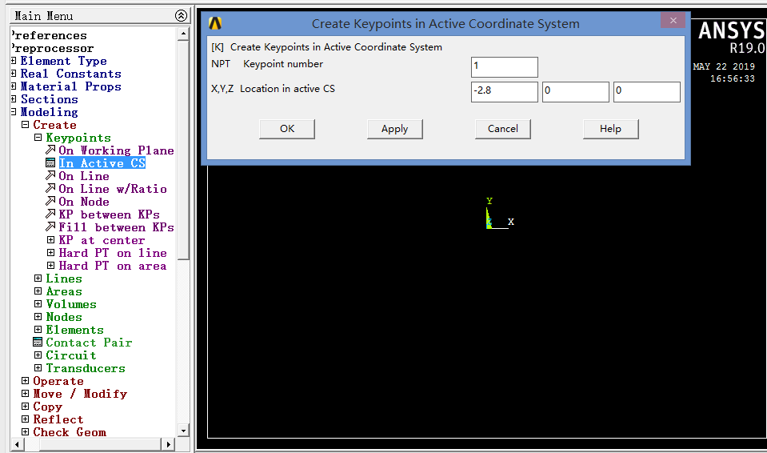
Task: Click Apply in the keypoints dialog
Action: (395, 129)
